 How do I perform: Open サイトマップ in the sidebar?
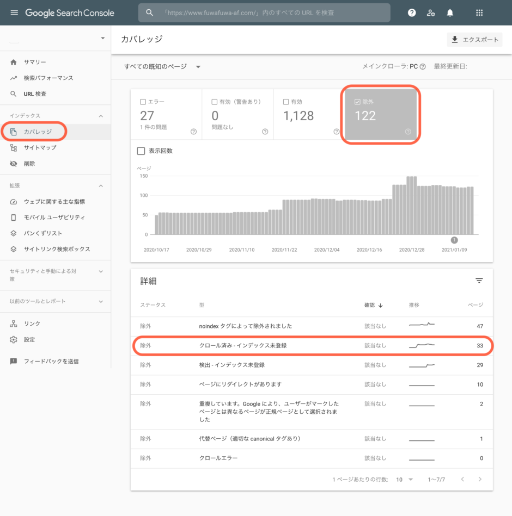point(40,148)
